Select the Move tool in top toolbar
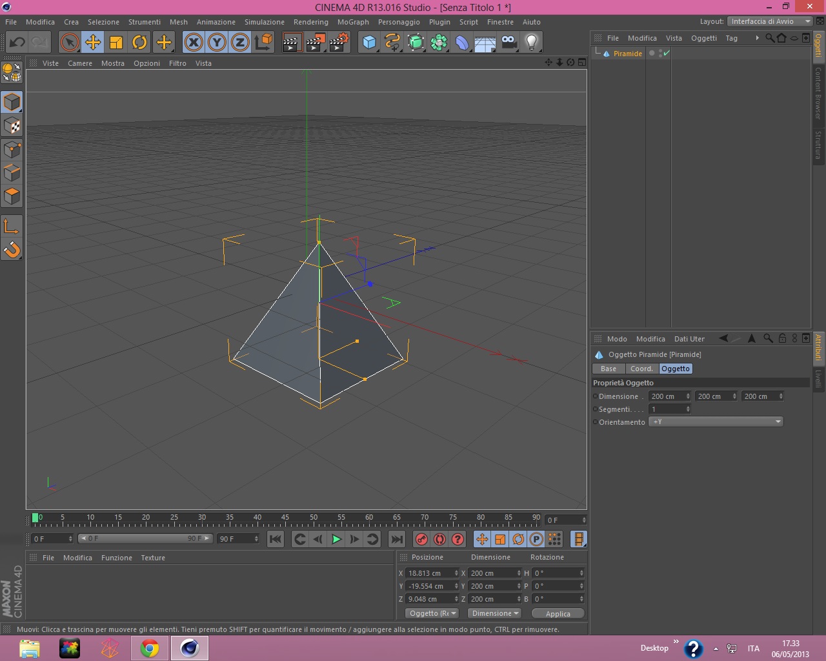Screen dimensions: 826x661 [93, 43]
